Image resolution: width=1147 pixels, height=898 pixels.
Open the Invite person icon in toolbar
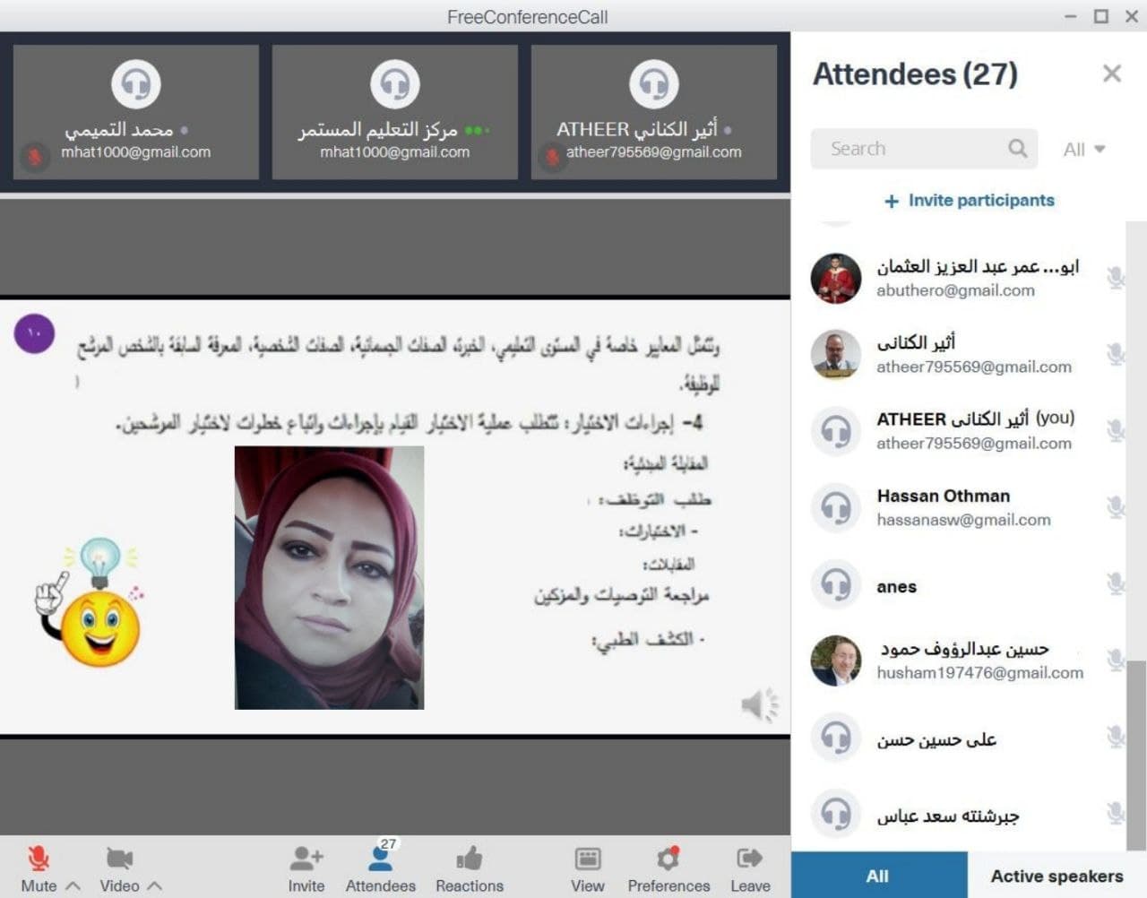pyautogui.click(x=306, y=859)
